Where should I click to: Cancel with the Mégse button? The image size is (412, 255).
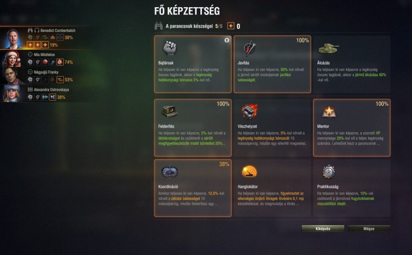pos(369,228)
